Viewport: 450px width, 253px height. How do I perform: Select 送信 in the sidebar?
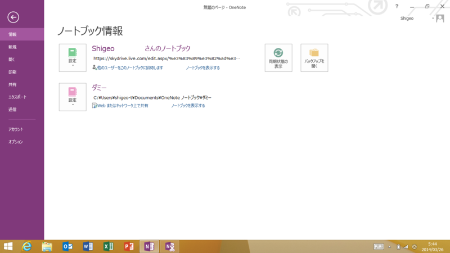22,109
